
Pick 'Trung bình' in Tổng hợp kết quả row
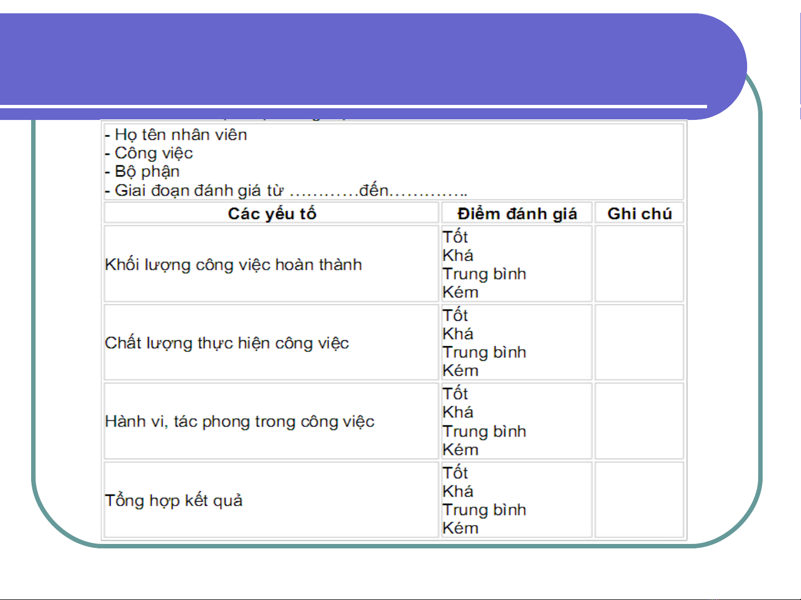[484, 510]
